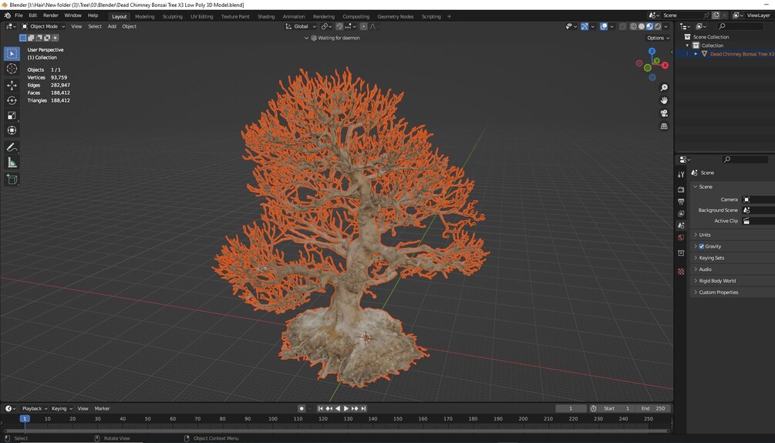Jump to the timeline end frame

(x=363, y=408)
